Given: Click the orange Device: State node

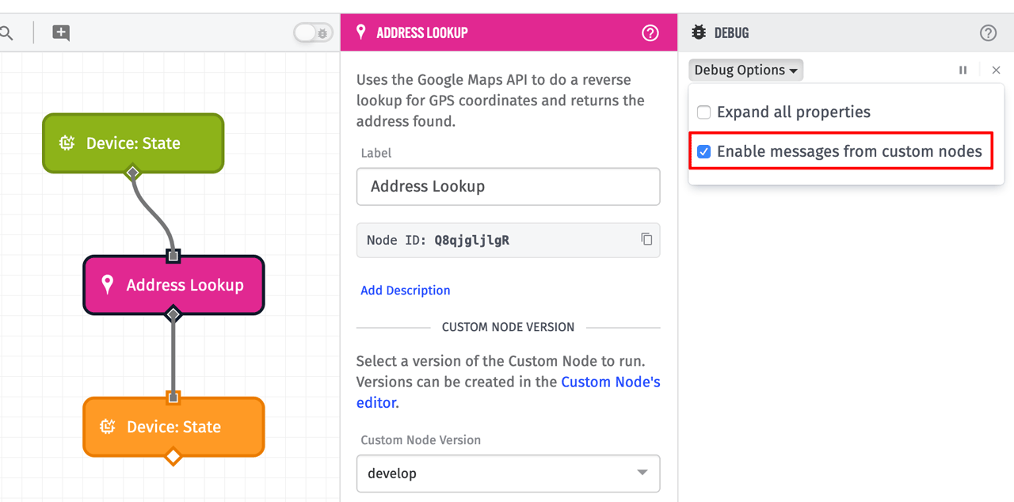Looking at the screenshot, I should click(173, 427).
